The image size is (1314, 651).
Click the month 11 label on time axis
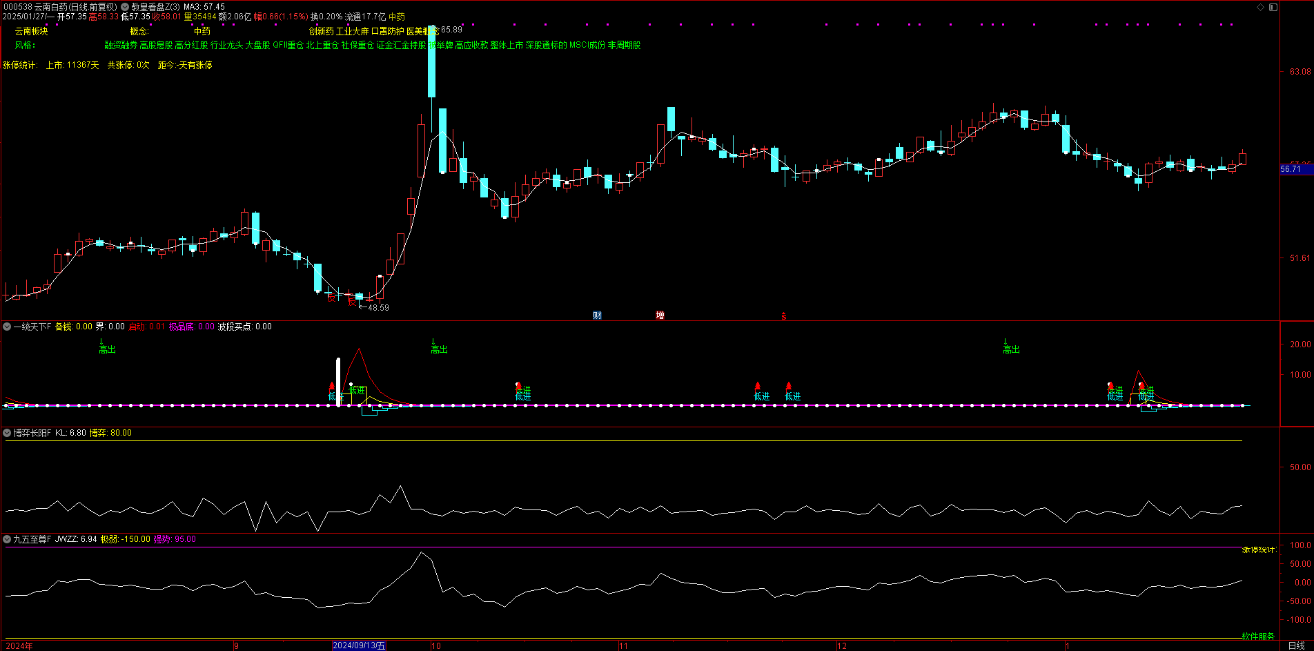pos(623,646)
